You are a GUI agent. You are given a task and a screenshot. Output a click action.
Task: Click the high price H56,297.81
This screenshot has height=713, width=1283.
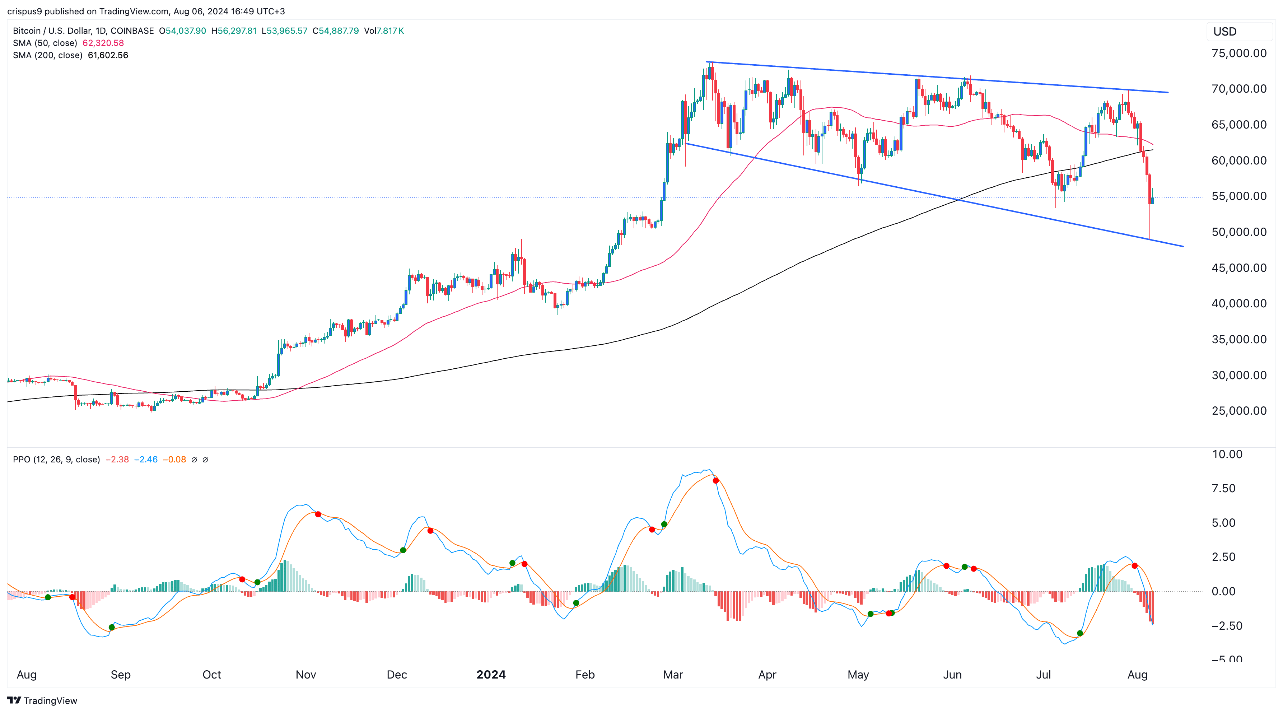pyautogui.click(x=234, y=31)
